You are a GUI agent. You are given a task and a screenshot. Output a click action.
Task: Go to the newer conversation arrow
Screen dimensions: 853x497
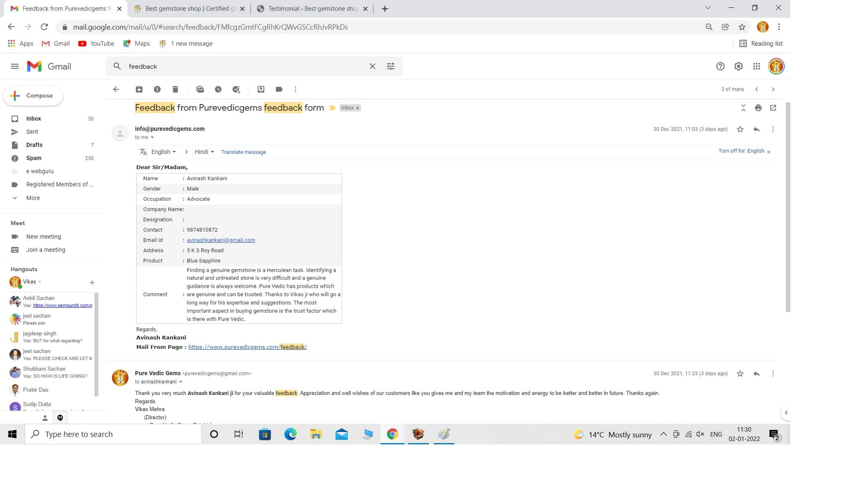point(757,89)
